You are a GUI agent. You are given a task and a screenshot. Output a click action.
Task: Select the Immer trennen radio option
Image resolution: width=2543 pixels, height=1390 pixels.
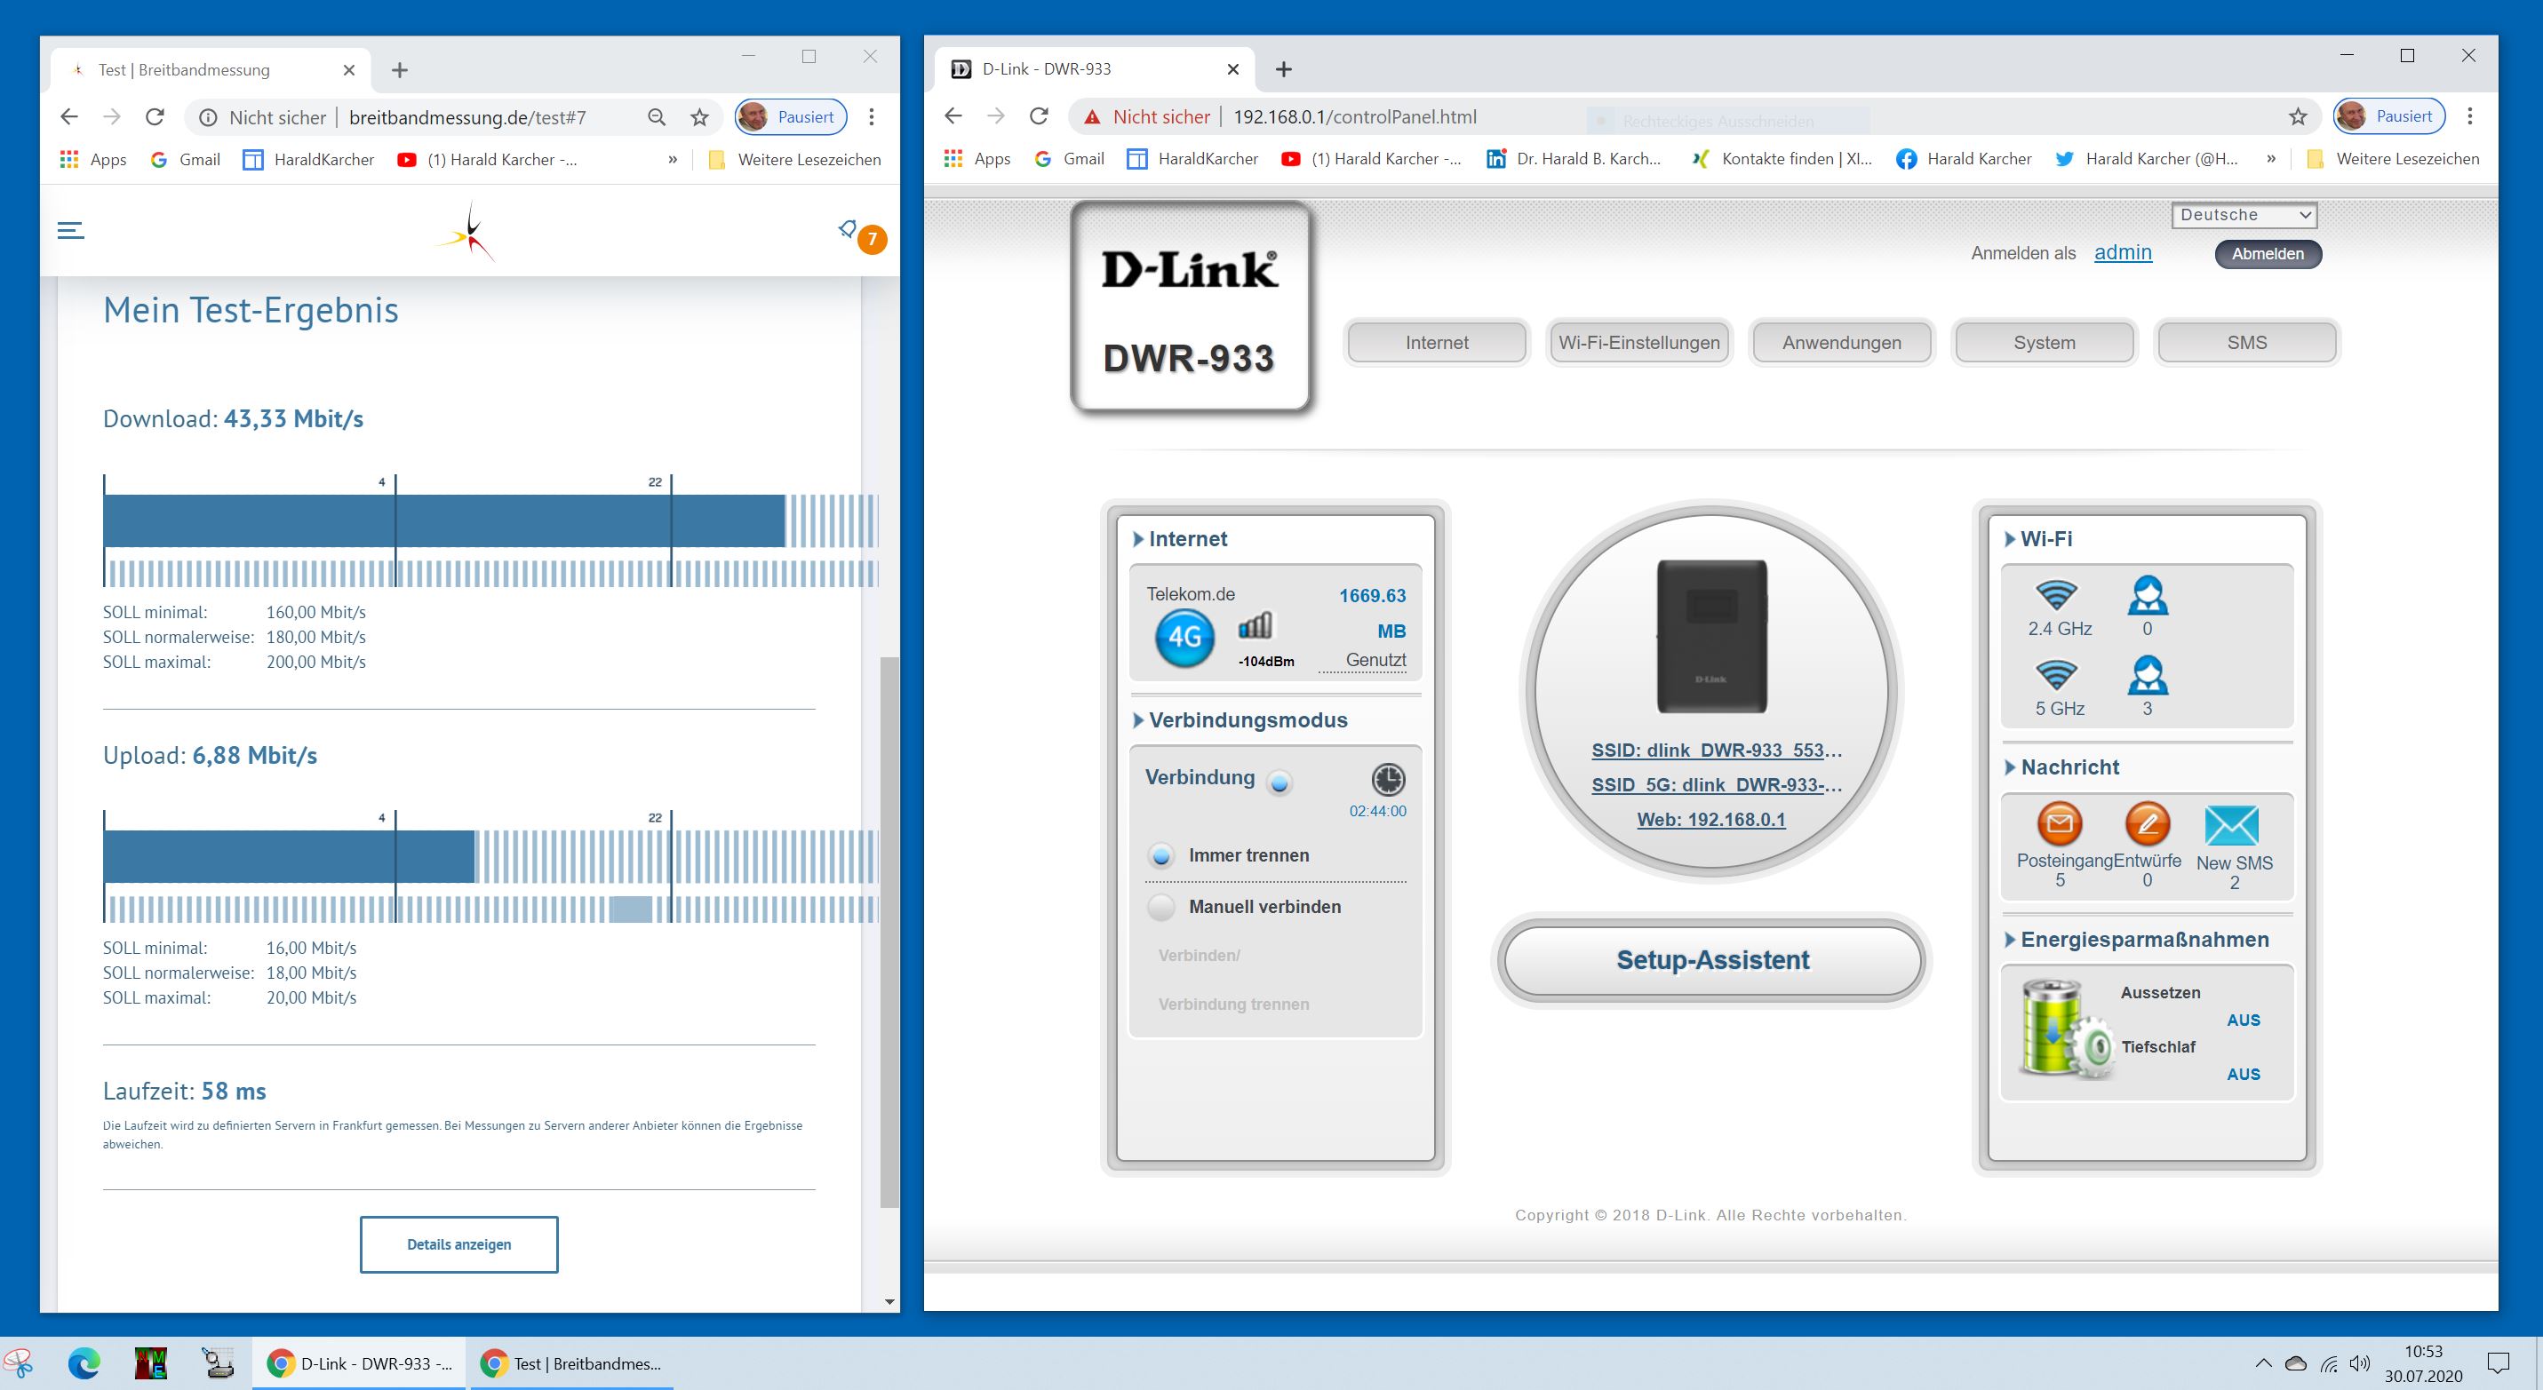click(x=1162, y=855)
